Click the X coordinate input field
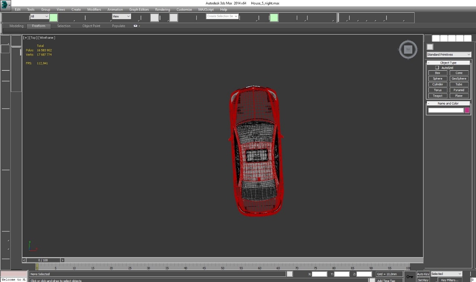Viewport: 476px width, 282px height. pos(319,274)
